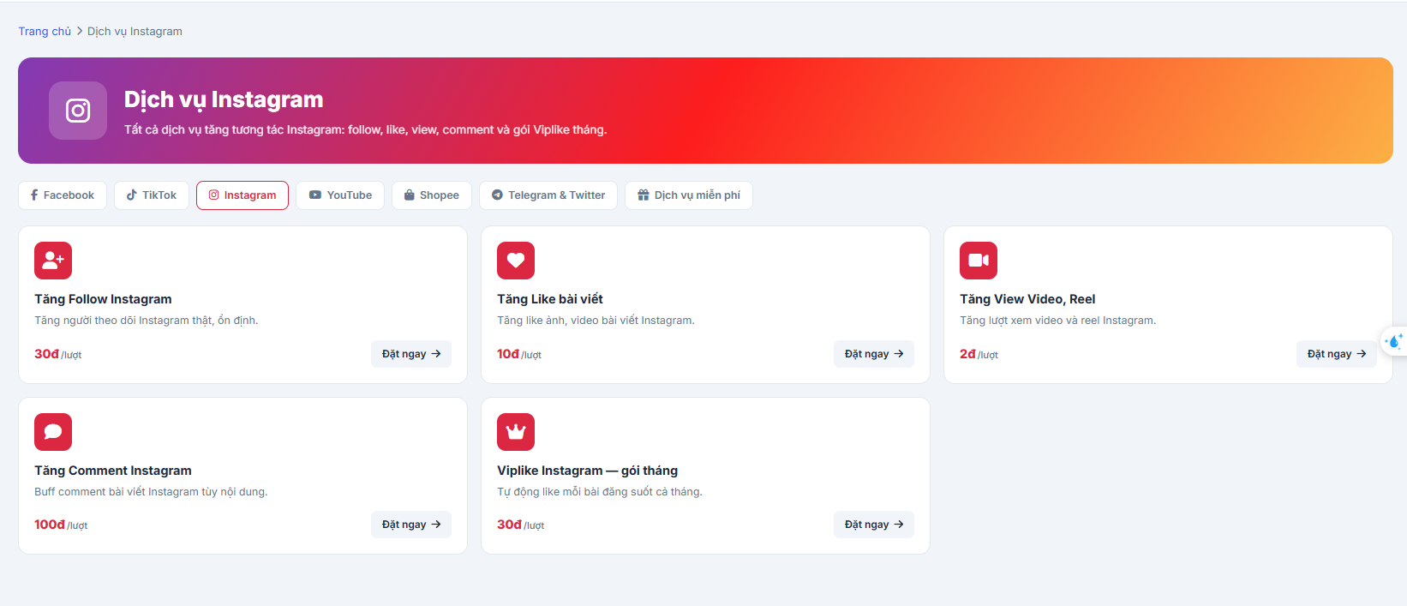Click Đặt ngay for Tăng Follow Instagram
The height and width of the screenshot is (606, 1407).
tap(411, 354)
